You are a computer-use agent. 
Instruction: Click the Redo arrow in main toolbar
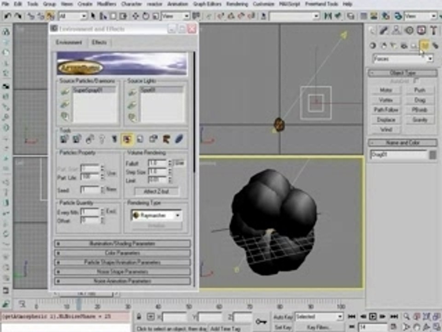tap(18, 16)
